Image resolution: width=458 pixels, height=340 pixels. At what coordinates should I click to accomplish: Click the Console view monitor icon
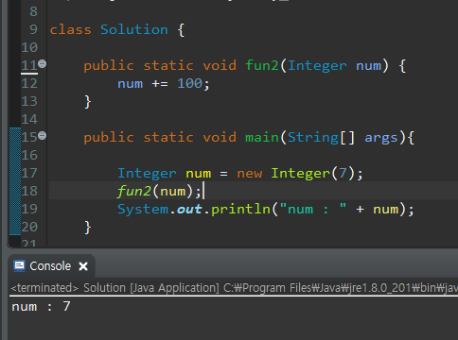[x=19, y=266]
